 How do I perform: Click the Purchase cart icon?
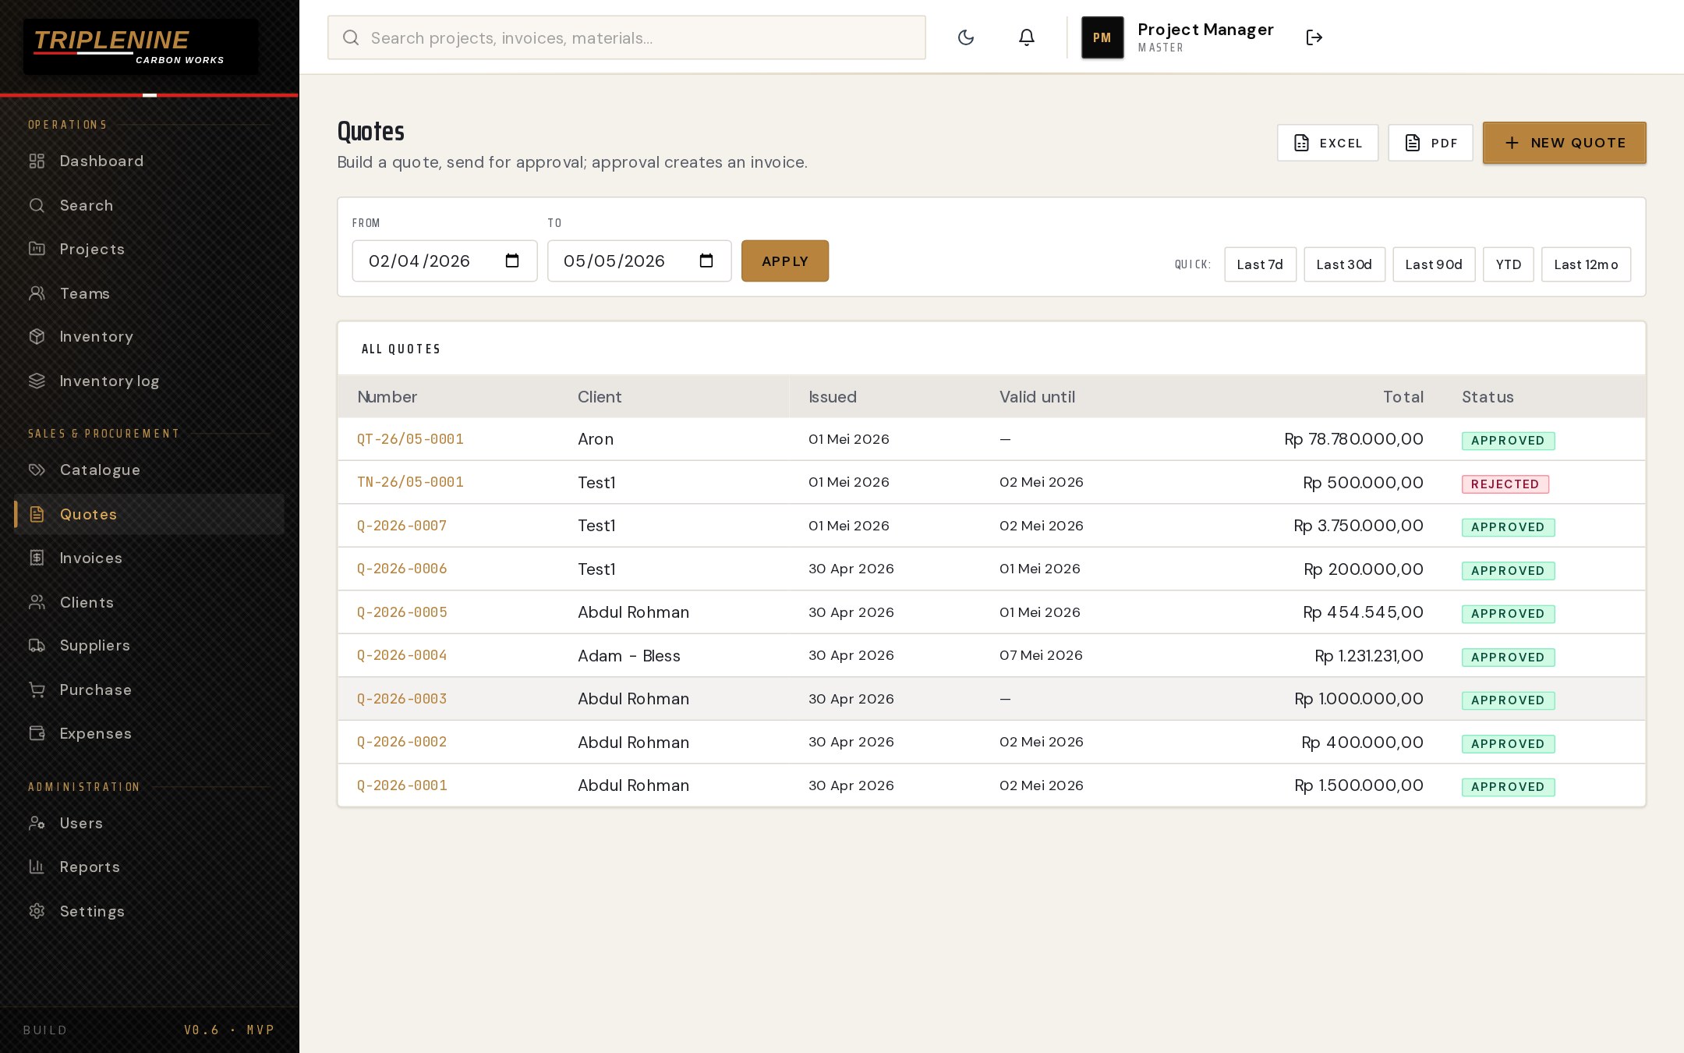tap(37, 690)
